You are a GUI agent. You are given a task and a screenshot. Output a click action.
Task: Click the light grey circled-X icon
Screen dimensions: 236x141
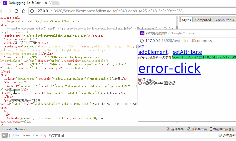(x=140, y=83)
